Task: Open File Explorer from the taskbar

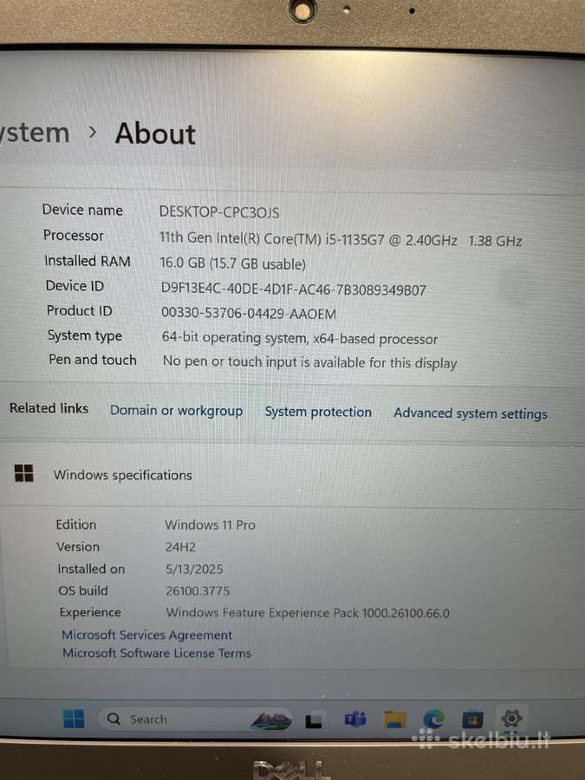Action: [x=395, y=719]
